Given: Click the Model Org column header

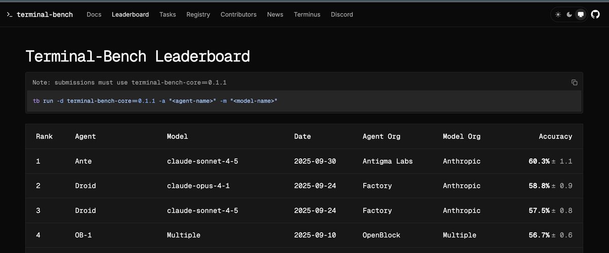Looking at the screenshot, I should [462, 136].
